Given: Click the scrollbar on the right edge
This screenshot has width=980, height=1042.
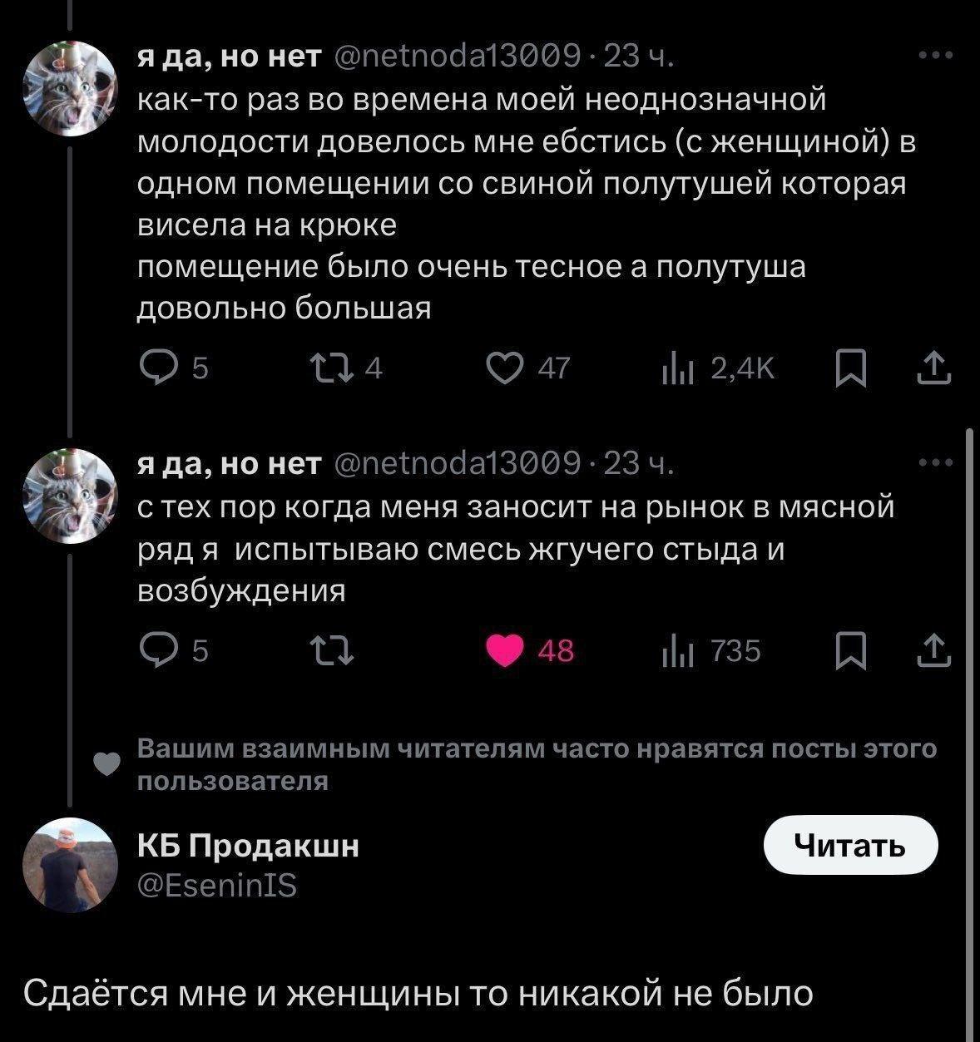Looking at the screenshot, I should point(968,732).
